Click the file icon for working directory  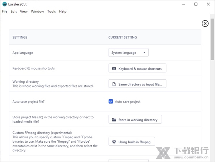pos(114,84)
